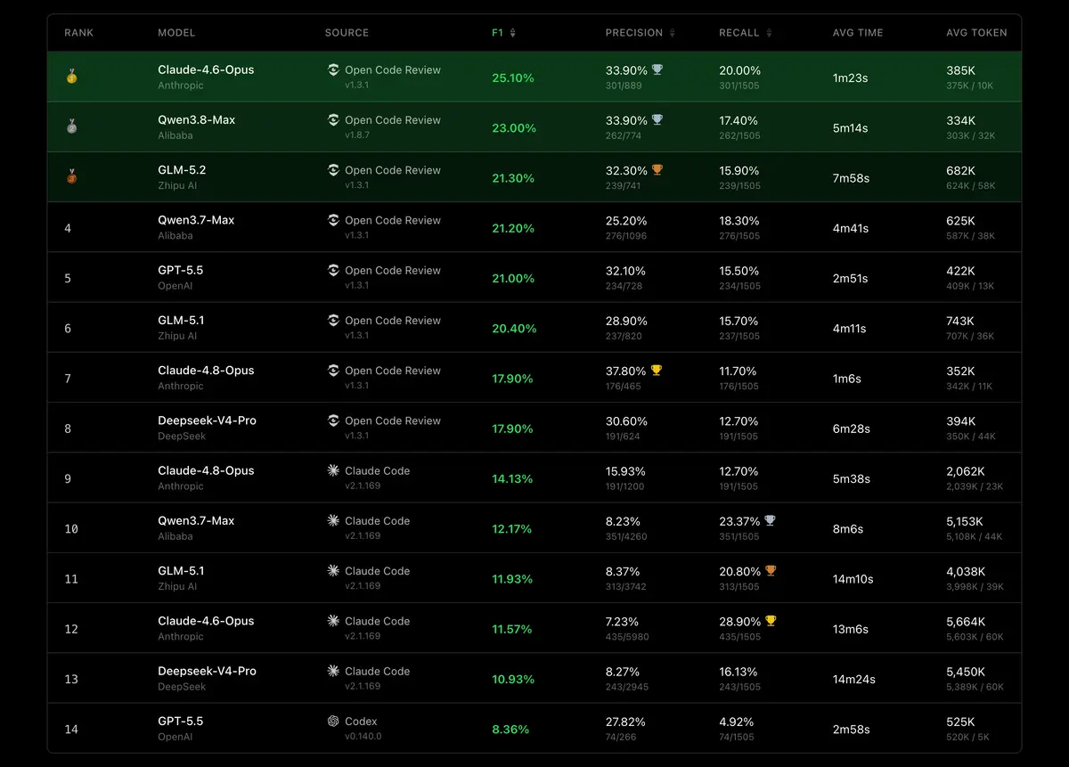Click the 14m24s average time
This screenshot has height=767, width=1069.
[x=854, y=679]
